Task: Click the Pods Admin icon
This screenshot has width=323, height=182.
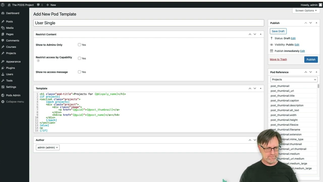Action: click(3, 95)
